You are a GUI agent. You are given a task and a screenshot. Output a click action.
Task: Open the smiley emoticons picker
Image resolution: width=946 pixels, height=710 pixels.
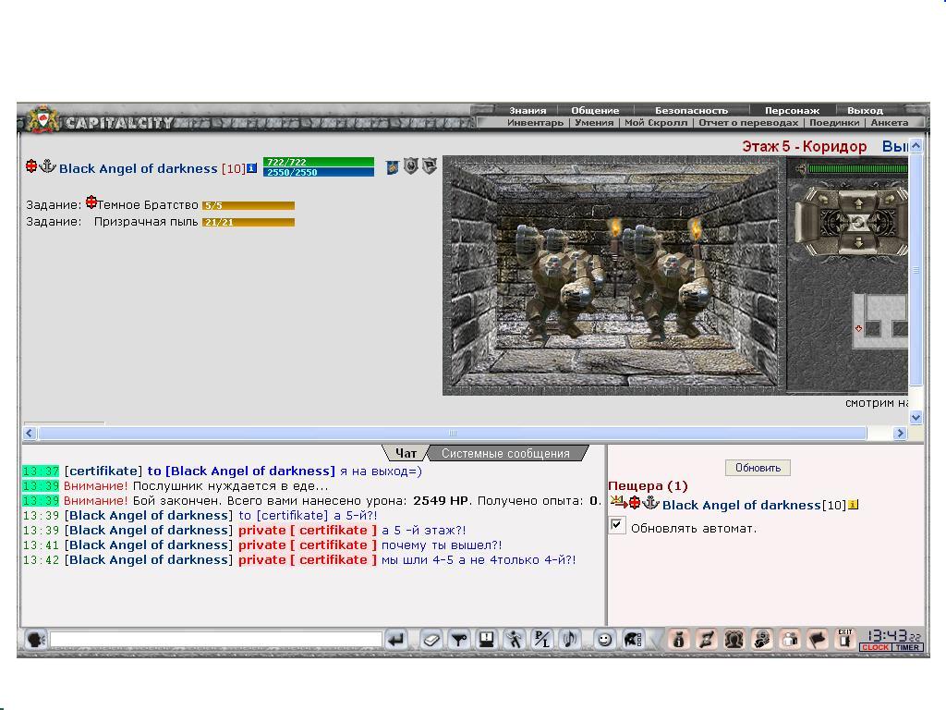[x=604, y=640]
